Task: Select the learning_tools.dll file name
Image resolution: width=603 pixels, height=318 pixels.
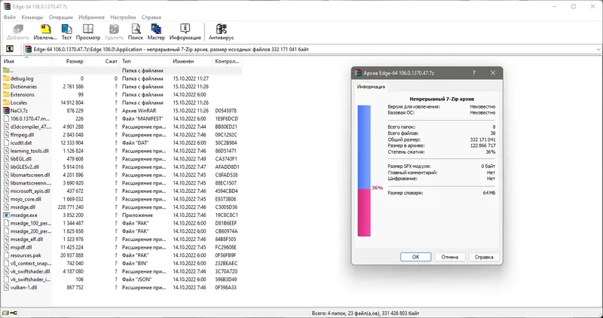Action: (x=29, y=151)
